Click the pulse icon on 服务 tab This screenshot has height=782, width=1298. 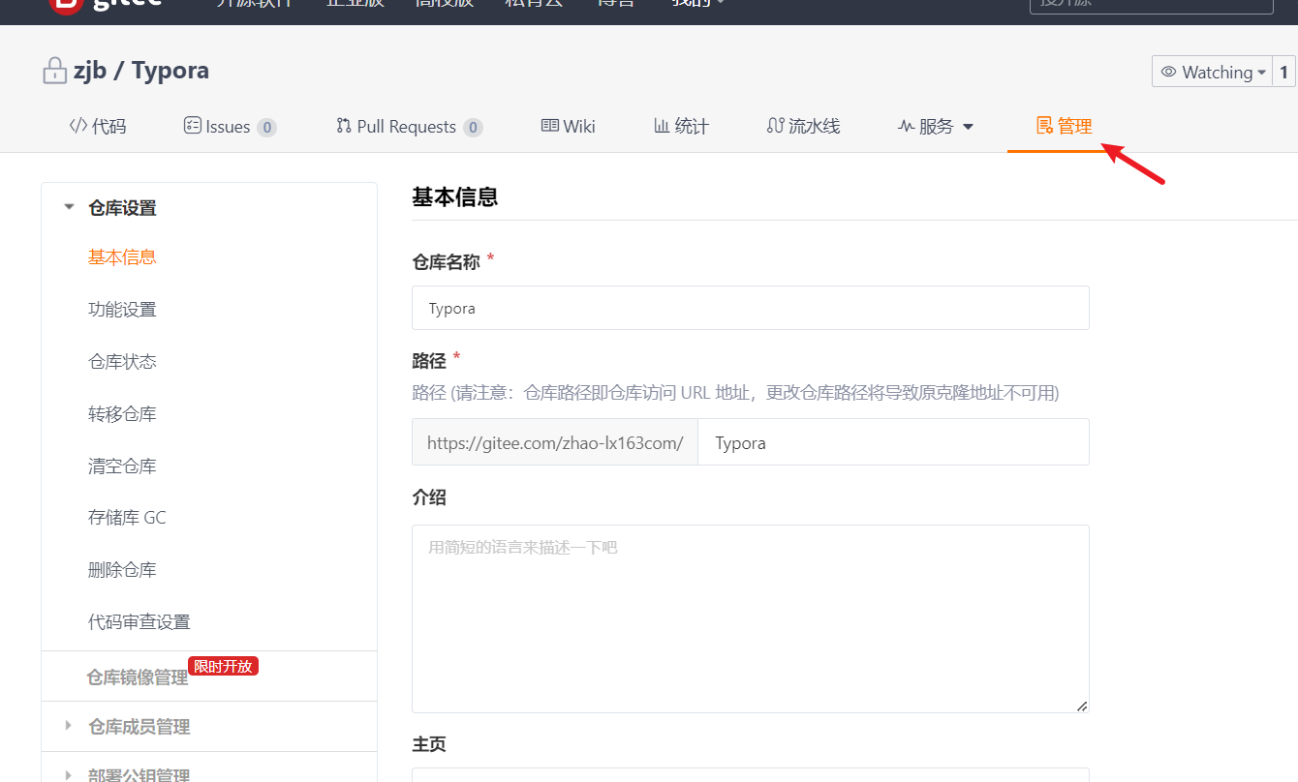tap(905, 126)
